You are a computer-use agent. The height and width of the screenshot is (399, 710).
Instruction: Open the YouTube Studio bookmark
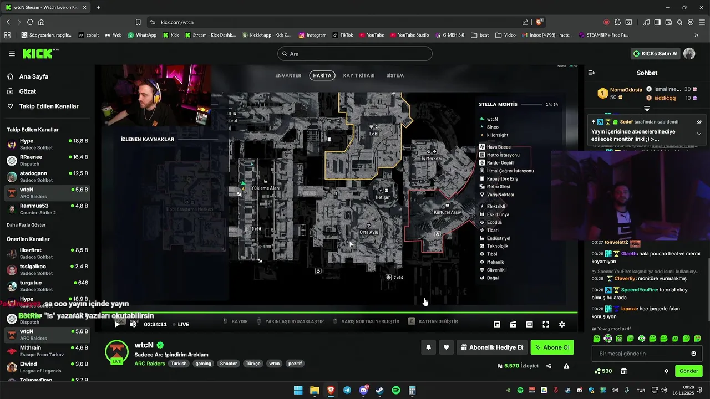409,35
